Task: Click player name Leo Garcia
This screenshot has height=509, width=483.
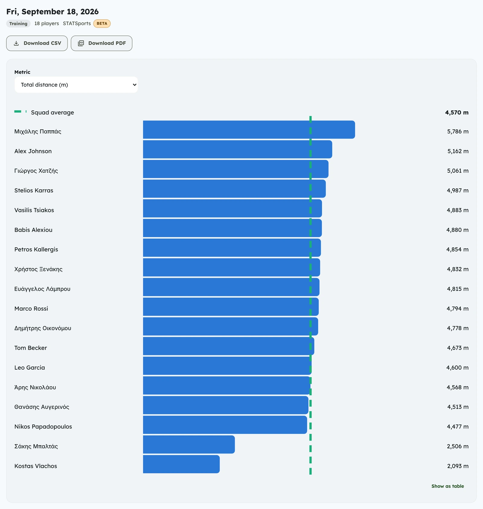Action: tap(30, 367)
